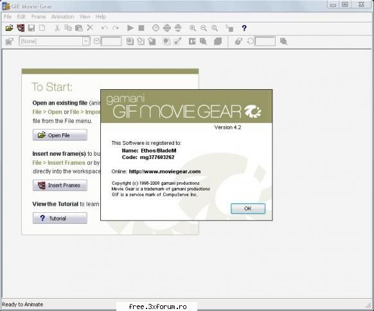Click the 'Code: mg377603262' text

tap(148, 157)
